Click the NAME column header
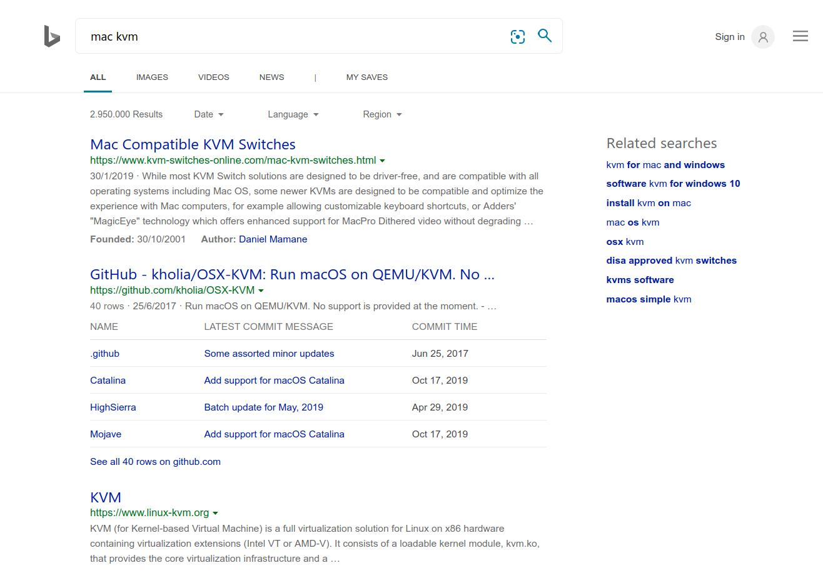This screenshot has width=823, height=583. (104, 327)
